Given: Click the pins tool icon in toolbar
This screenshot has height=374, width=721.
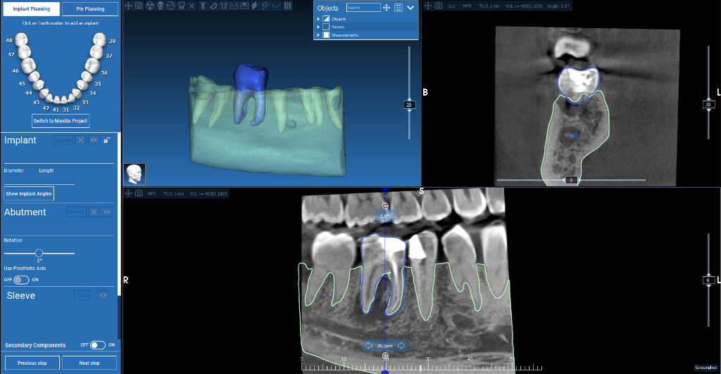Looking at the screenshot, I should pyautogui.click(x=224, y=6).
